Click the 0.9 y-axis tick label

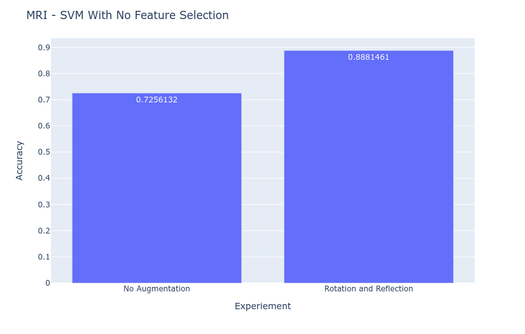[x=44, y=48]
